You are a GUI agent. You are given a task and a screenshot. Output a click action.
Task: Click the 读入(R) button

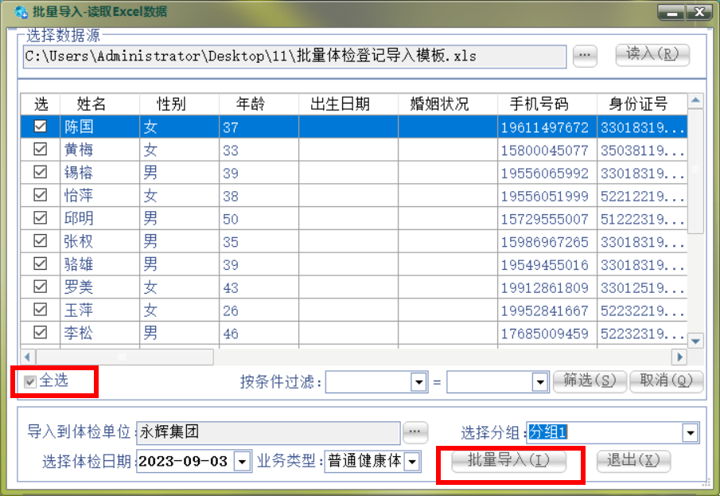652,55
